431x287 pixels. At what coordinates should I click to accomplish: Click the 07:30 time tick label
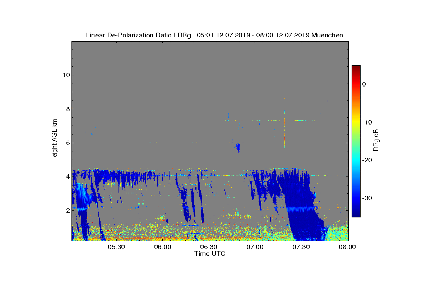[x=301, y=247]
